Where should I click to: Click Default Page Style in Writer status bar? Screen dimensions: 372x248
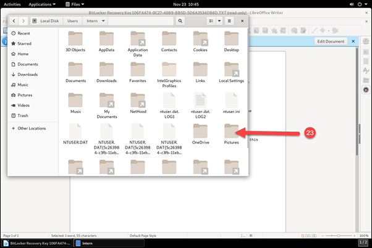[143, 236]
